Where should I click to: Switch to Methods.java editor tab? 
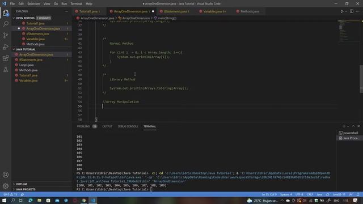(x=249, y=11)
